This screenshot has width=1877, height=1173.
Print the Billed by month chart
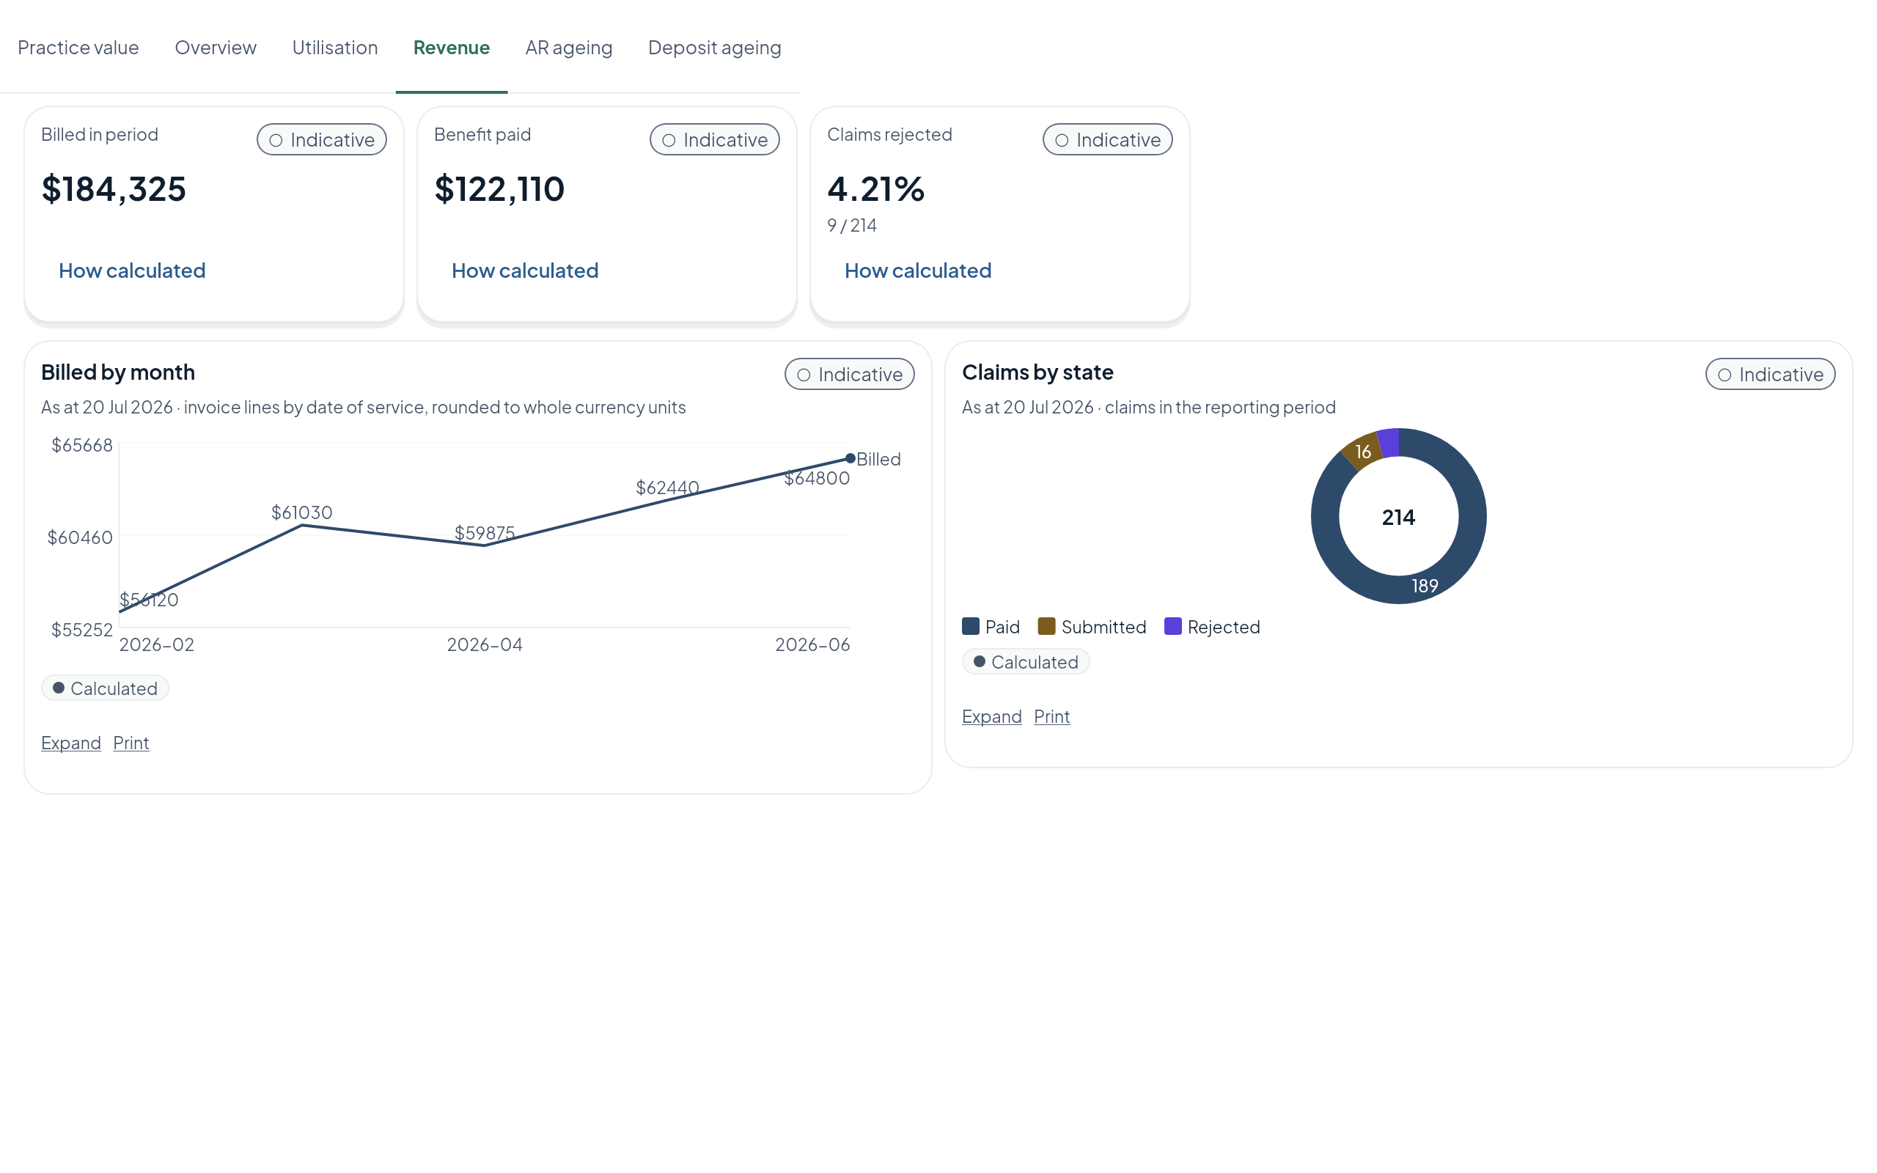coord(131,743)
